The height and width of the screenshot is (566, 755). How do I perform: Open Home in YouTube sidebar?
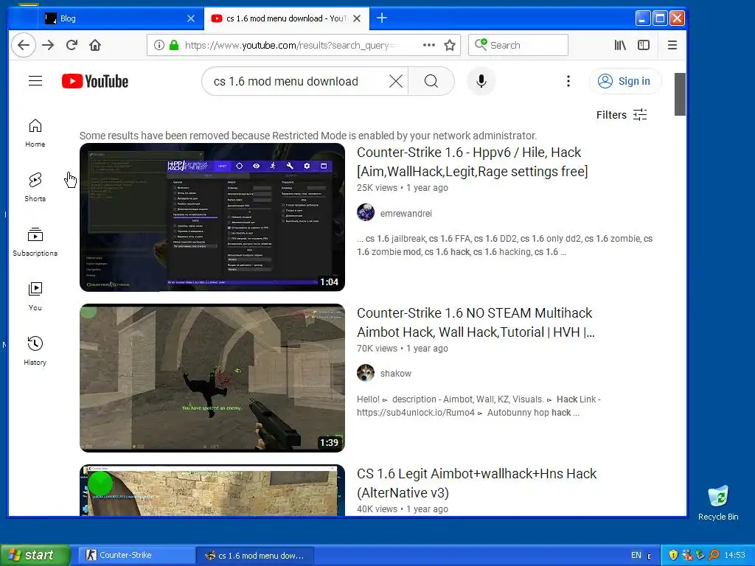[x=35, y=133]
